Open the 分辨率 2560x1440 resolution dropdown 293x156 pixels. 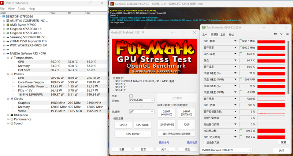click(141, 100)
